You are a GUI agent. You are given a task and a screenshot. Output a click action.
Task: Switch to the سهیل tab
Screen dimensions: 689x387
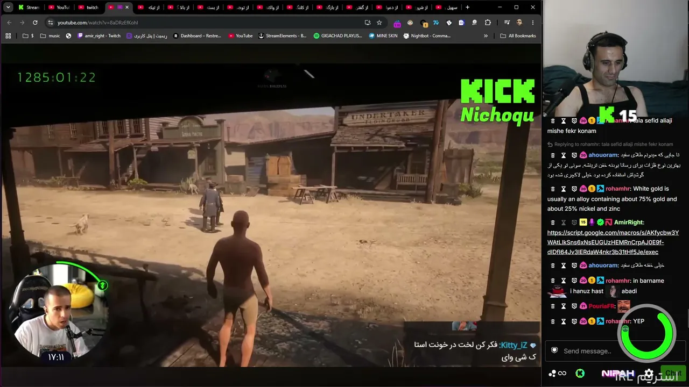pyautogui.click(x=446, y=8)
